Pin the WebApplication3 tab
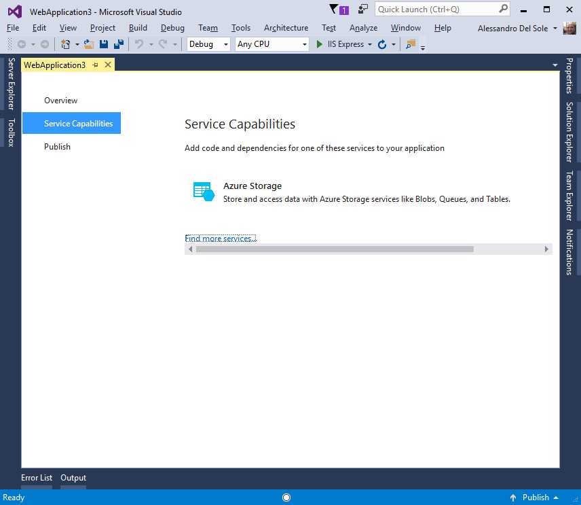581x505 pixels. (x=96, y=65)
